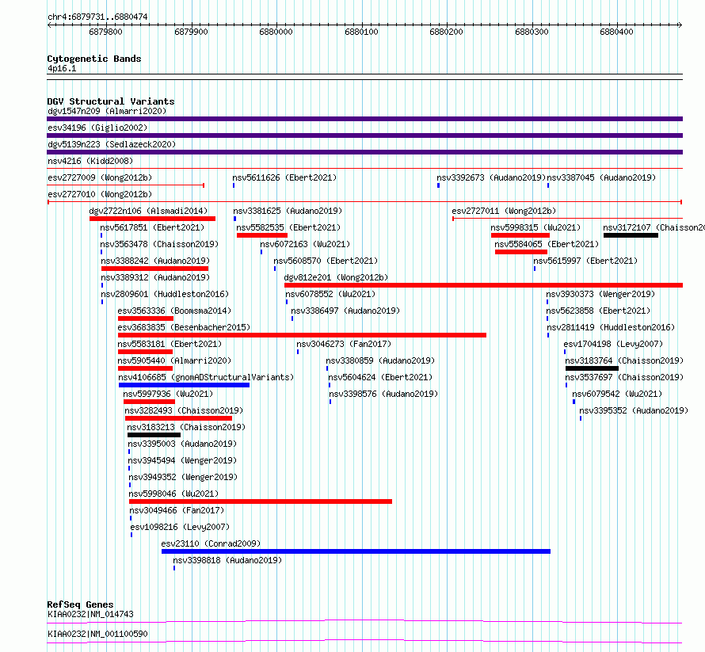Click the esv2727010 (Wong2012b) label
Viewport: 705px width, 652px height.
tap(100, 194)
